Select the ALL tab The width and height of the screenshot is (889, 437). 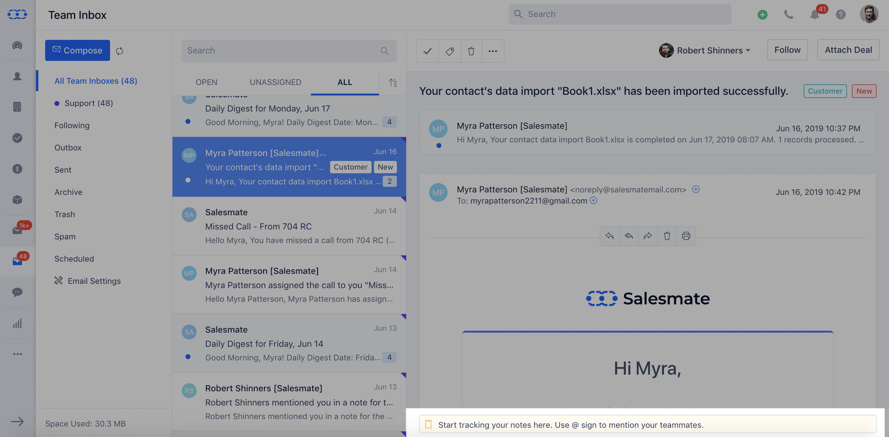345,82
